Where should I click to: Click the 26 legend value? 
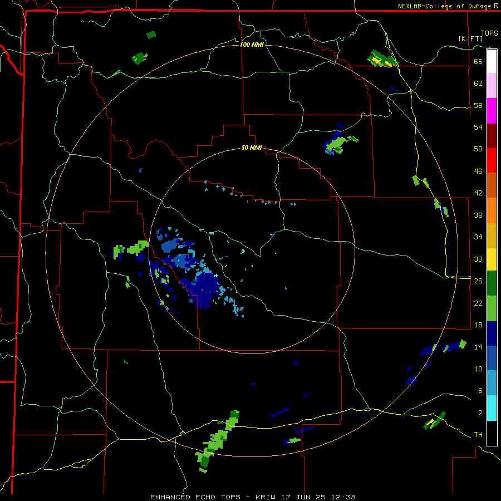pos(478,281)
